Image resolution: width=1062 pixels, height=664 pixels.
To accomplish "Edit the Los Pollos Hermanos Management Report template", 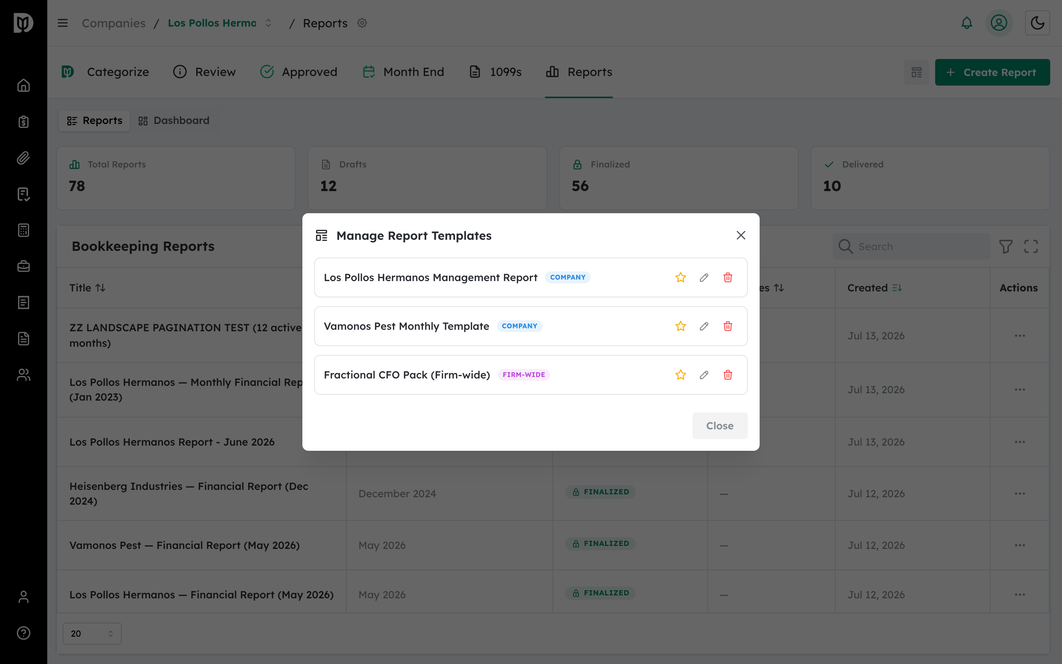I will coord(704,277).
